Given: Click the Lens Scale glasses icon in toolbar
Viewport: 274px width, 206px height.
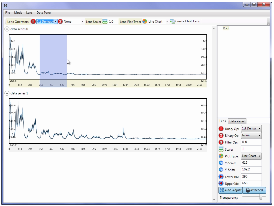Looking at the screenshot, I should pyautogui.click(x=105, y=22).
